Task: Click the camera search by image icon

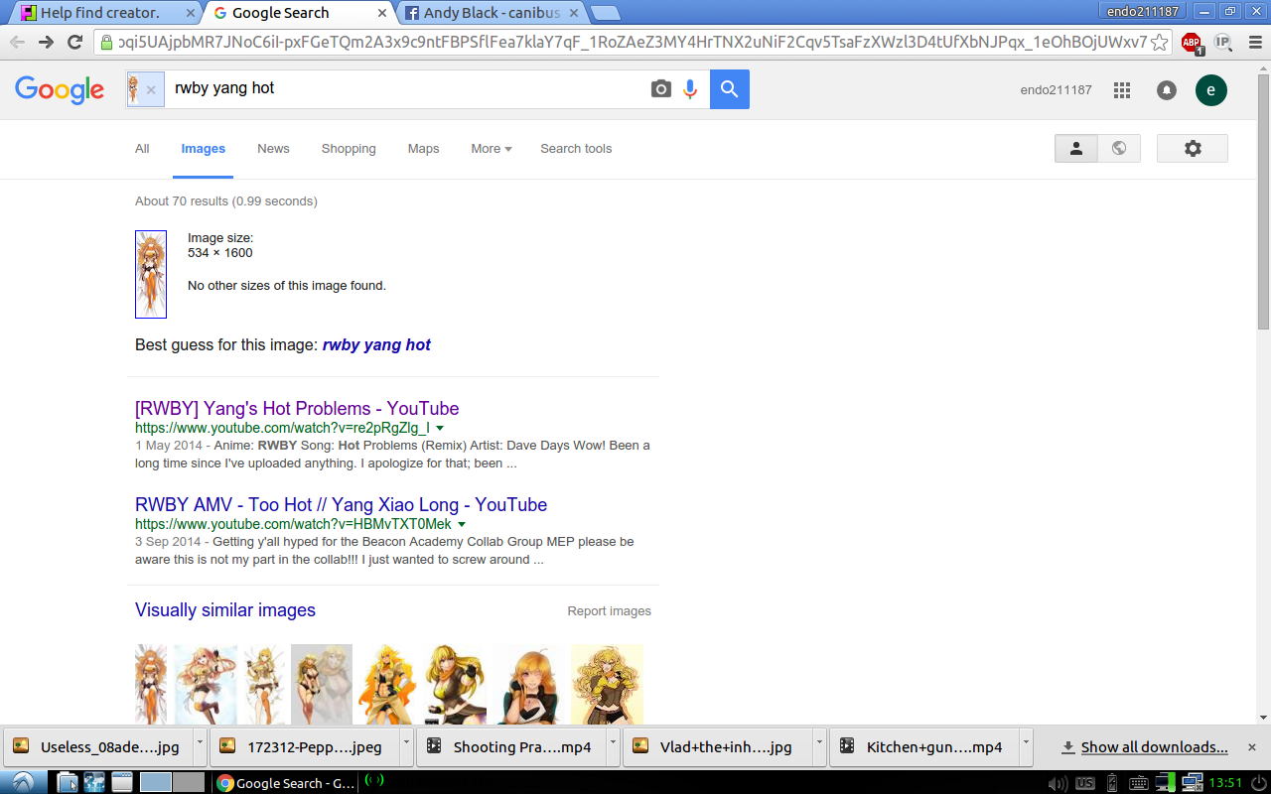Action: pyautogui.click(x=661, y=89)
